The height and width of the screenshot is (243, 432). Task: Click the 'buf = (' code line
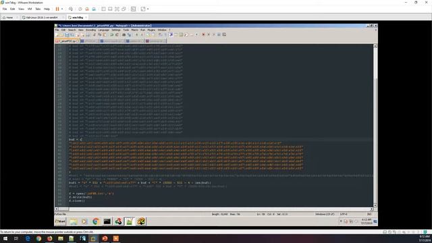[75, 140]
